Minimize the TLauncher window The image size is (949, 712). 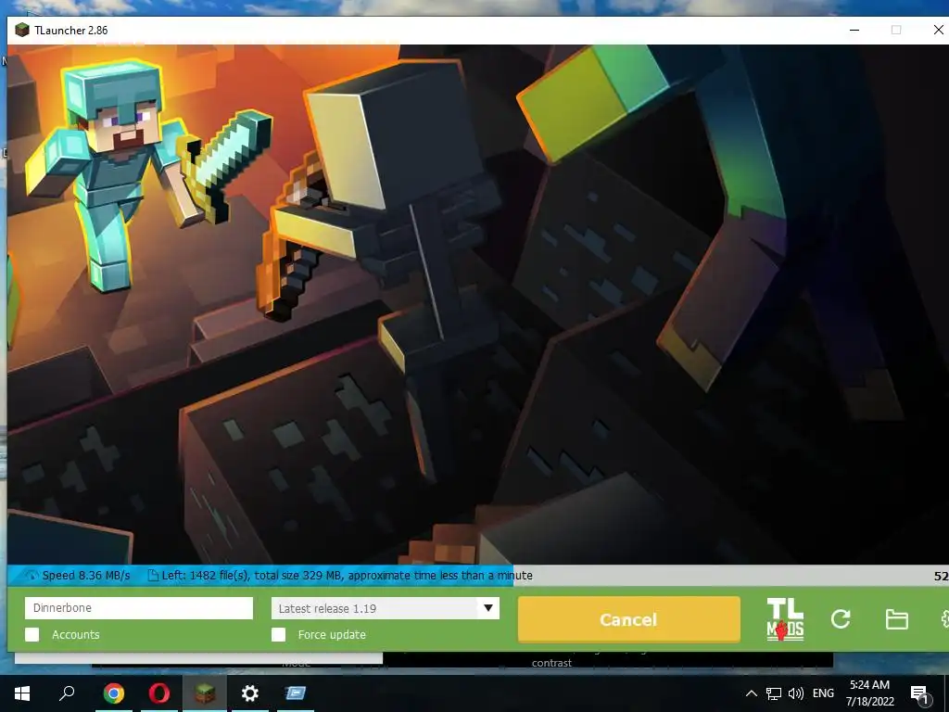click(854, 30)
